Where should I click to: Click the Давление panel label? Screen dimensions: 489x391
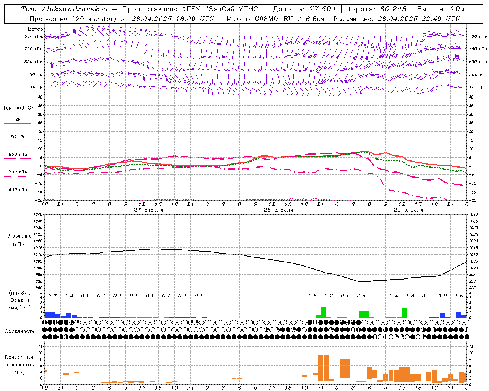20,236
